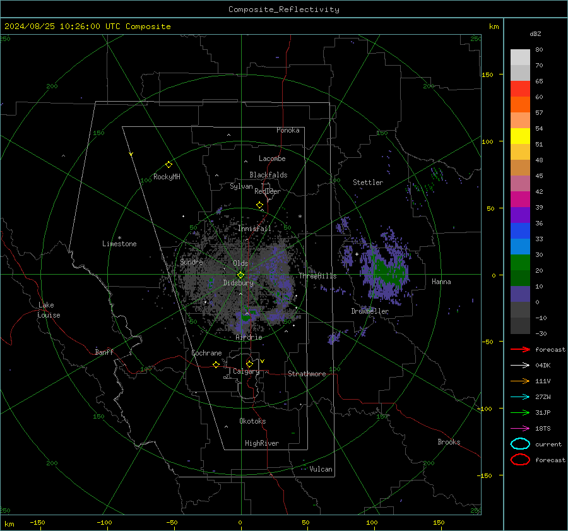
Task: Select the Limestone label
Action: (x=119, y=244)
